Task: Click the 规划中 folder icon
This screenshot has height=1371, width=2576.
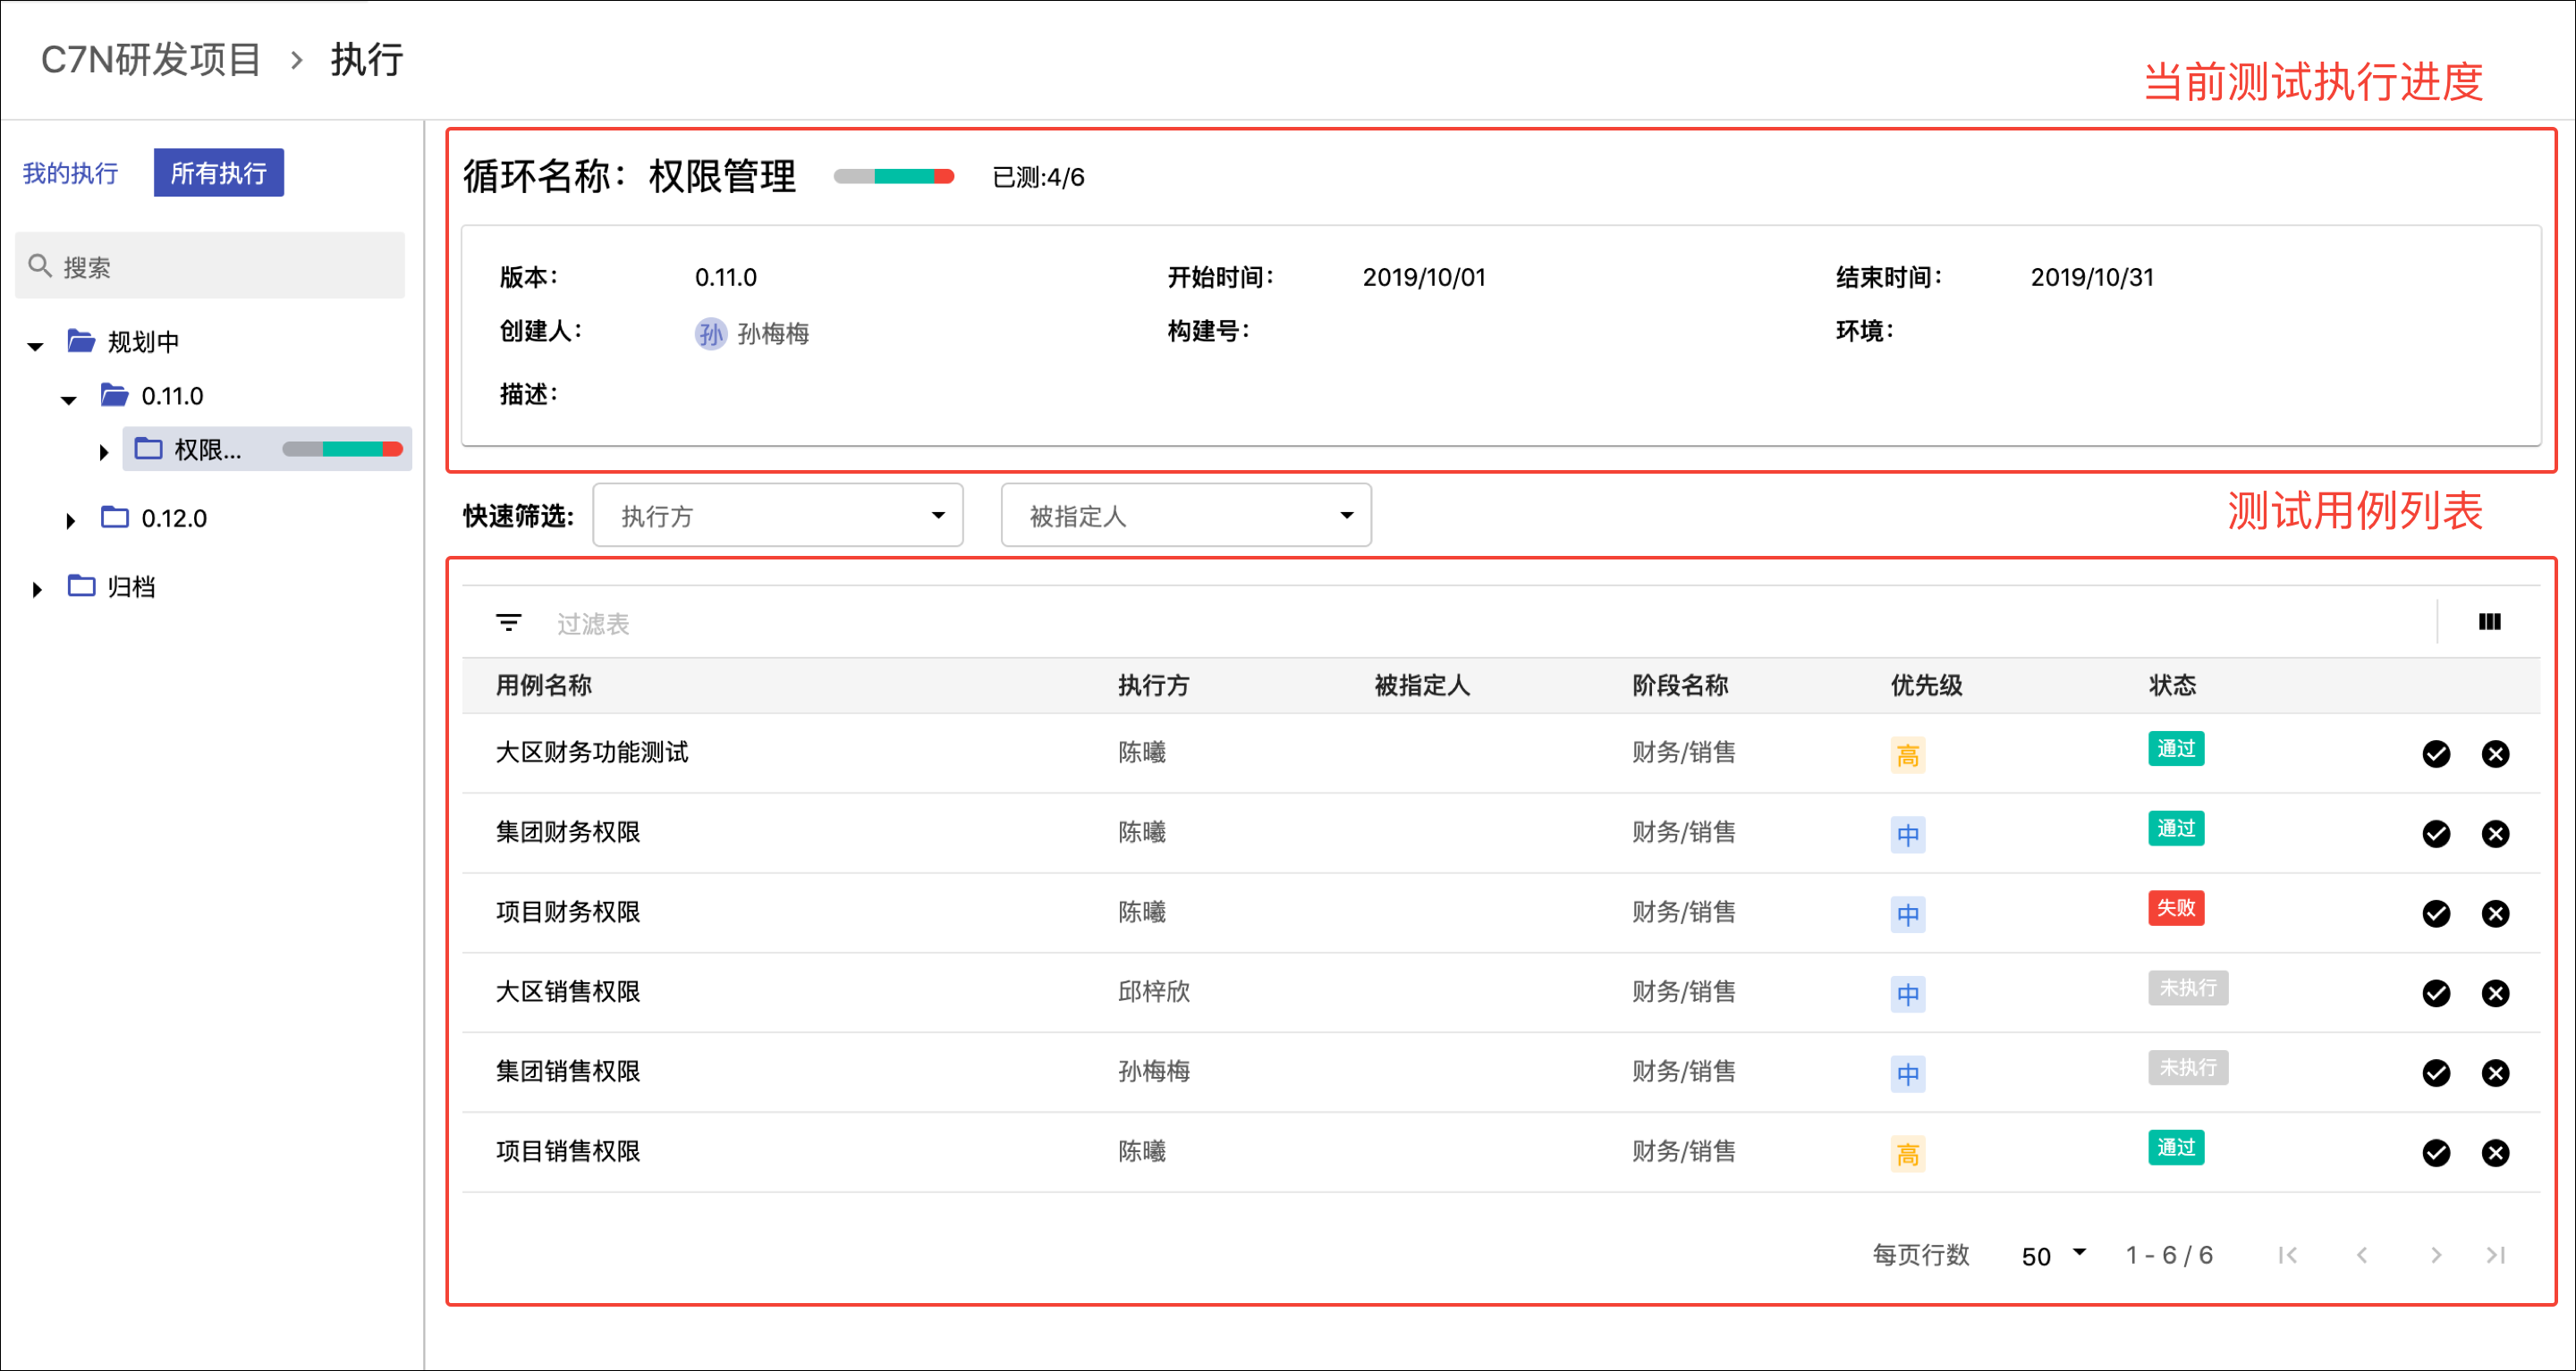Action: [x=81, y=341]
